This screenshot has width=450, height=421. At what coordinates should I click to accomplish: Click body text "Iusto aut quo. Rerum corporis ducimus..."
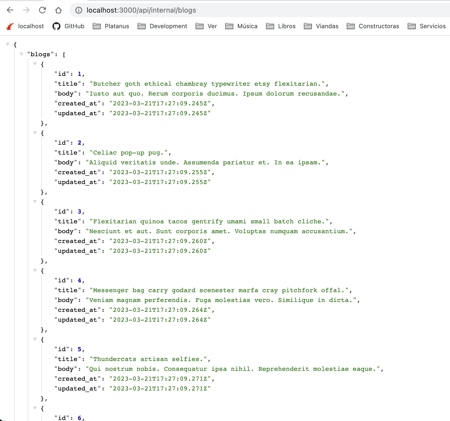point(215,94)
